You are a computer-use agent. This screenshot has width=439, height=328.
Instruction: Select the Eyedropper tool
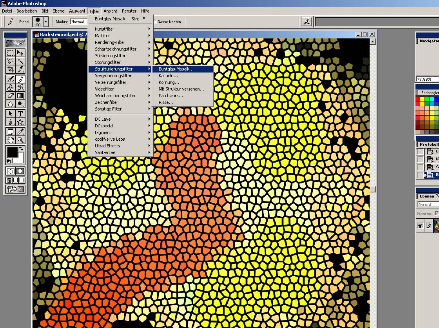click(x=20, y=132)
